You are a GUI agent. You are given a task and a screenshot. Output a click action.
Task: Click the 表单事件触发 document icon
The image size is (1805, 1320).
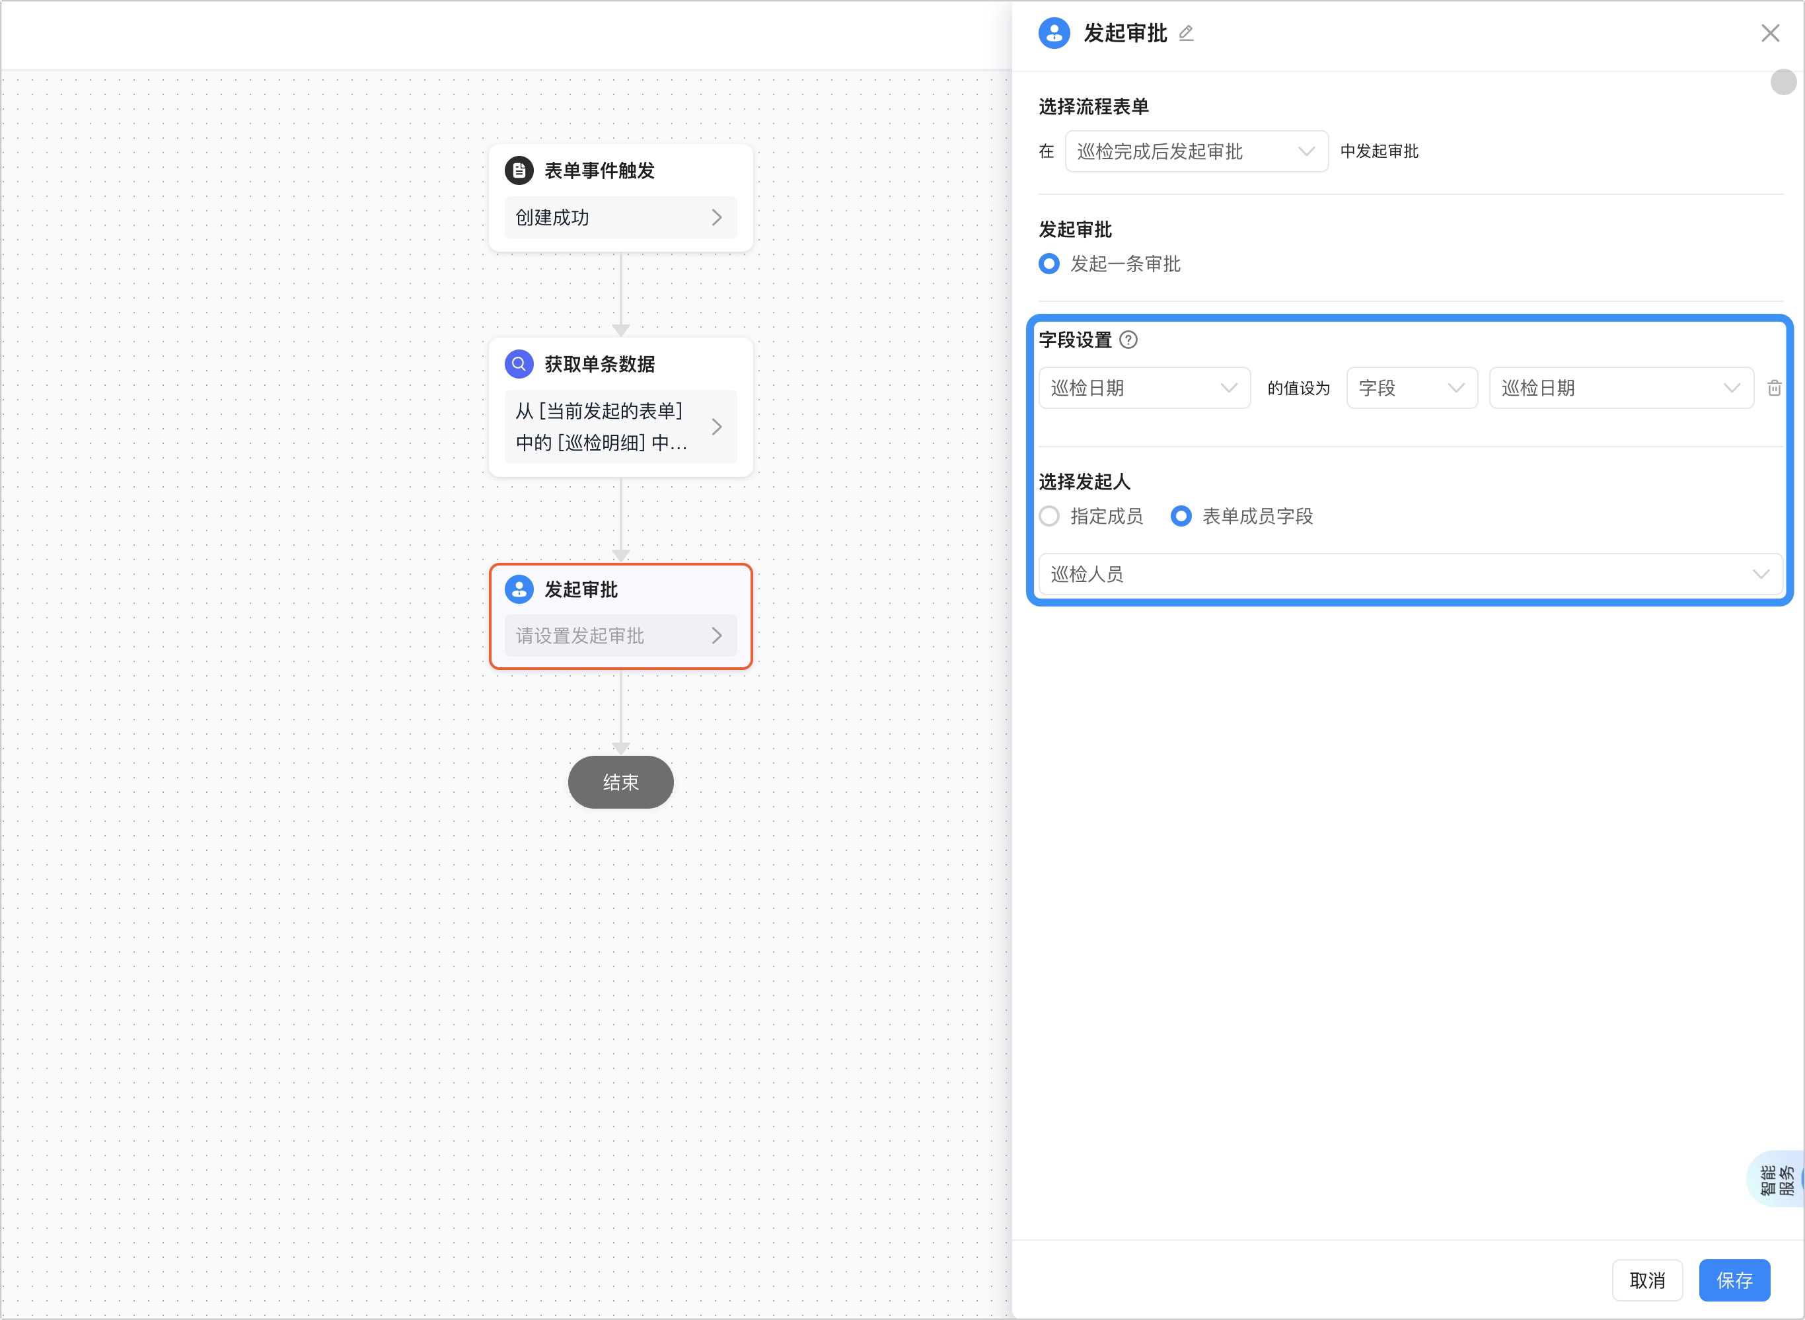coord(519,170)
